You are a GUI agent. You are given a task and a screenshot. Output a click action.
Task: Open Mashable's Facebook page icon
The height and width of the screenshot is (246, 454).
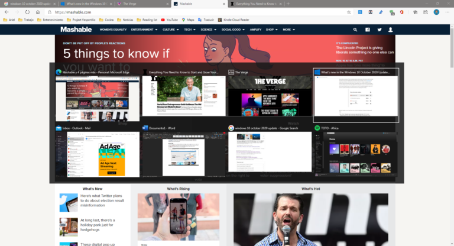[x=368, y=30]
